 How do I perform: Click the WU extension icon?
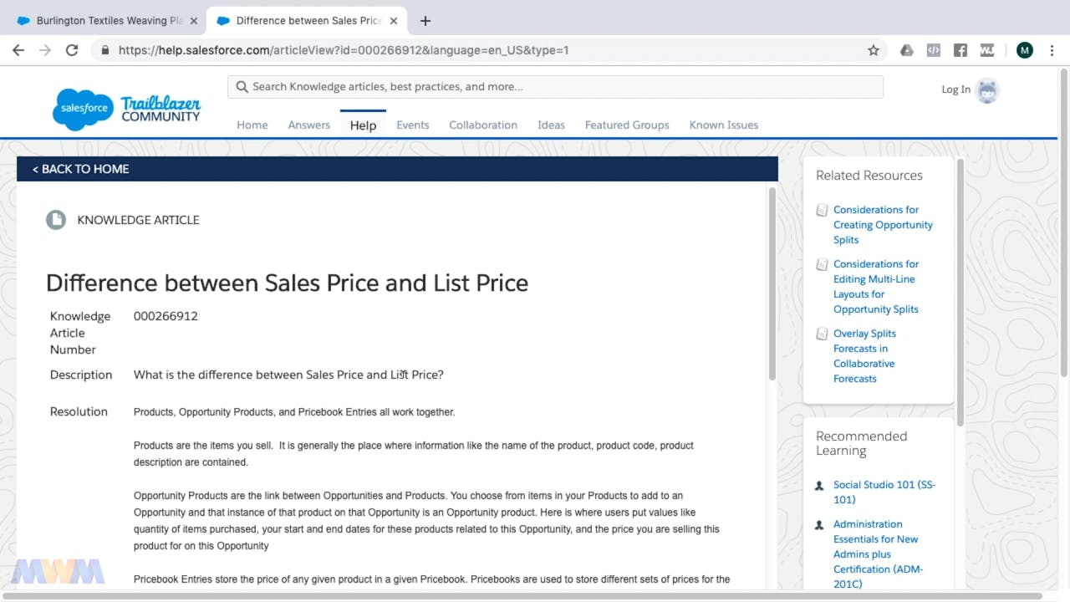[987, 50]
